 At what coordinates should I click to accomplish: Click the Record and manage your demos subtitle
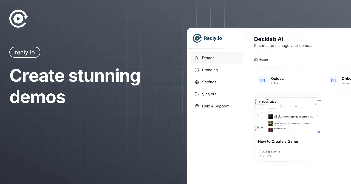[x=283, y=46]
